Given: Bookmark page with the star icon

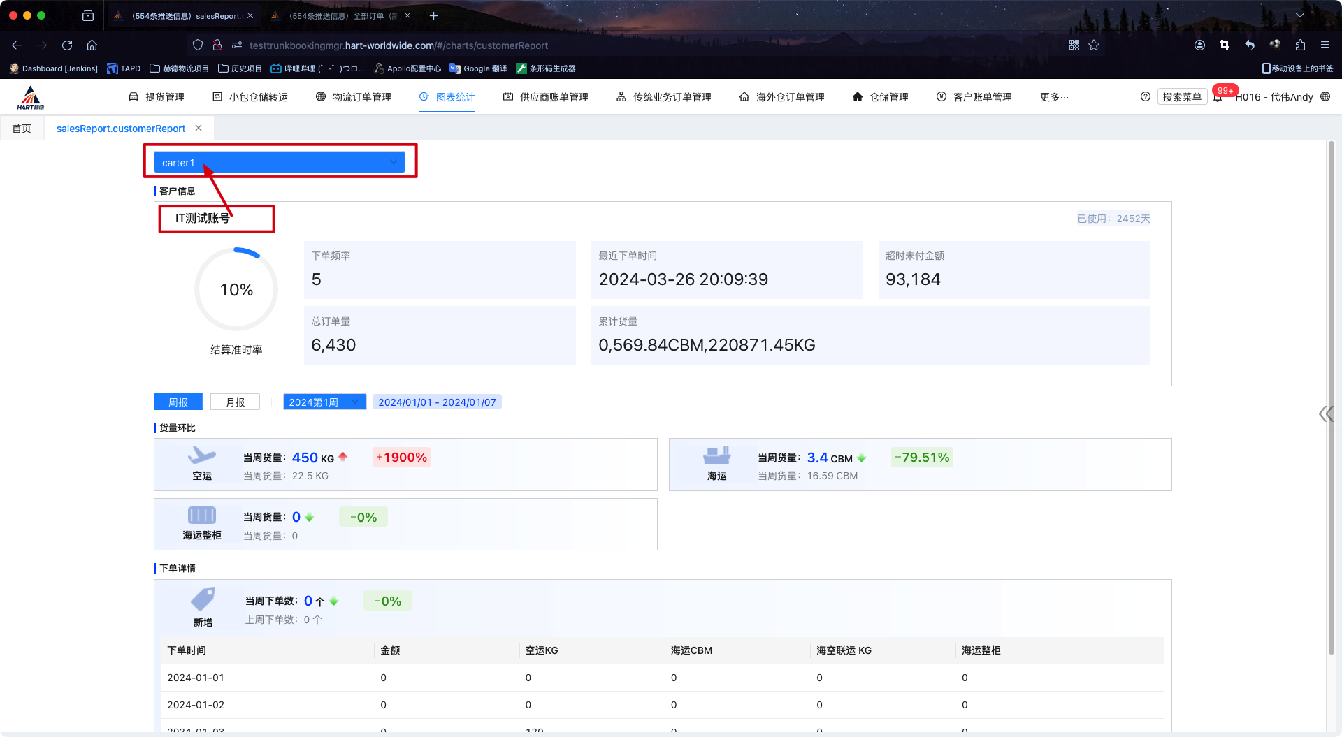Looking at the screenshot, I should (x=1094, y=45).
